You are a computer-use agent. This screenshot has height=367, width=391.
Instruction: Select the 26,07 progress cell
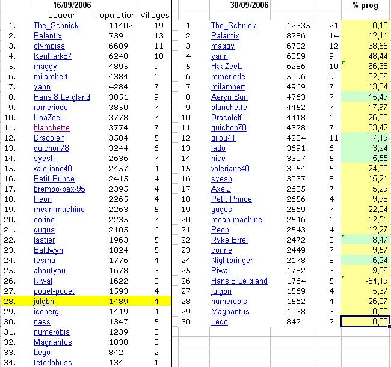(365, 302)
